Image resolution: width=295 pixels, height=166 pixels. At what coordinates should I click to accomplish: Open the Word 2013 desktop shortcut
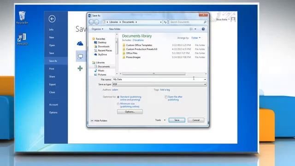pos(22,39)
